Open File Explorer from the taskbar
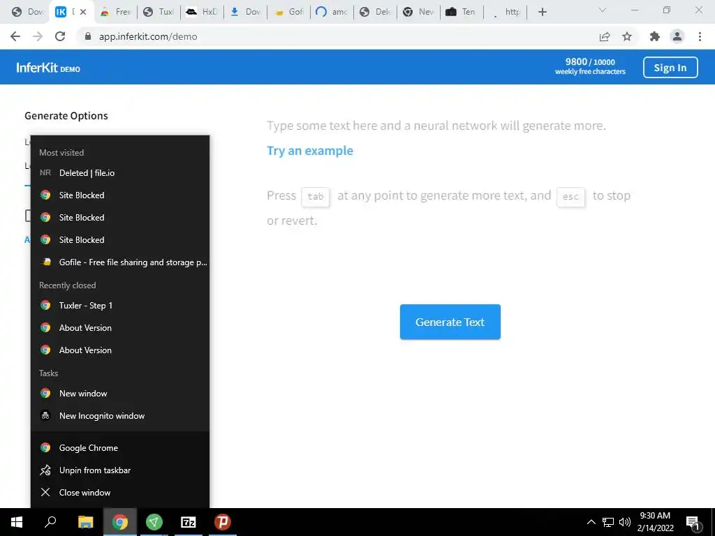 (85, 522)
